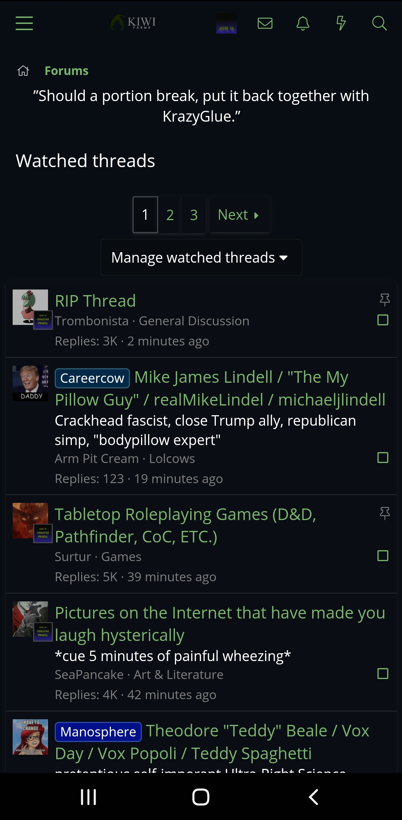402x820 pixels.
Task: Open the lightning bolt what's new icon
Action: (x=341, y=23)
